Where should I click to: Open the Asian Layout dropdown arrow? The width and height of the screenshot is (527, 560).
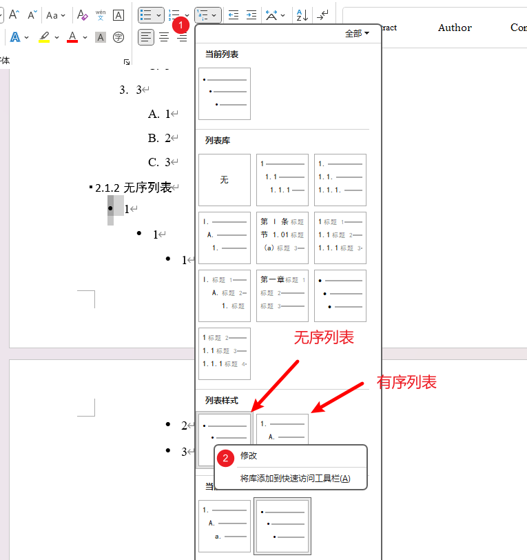click(x=283, y=15)
